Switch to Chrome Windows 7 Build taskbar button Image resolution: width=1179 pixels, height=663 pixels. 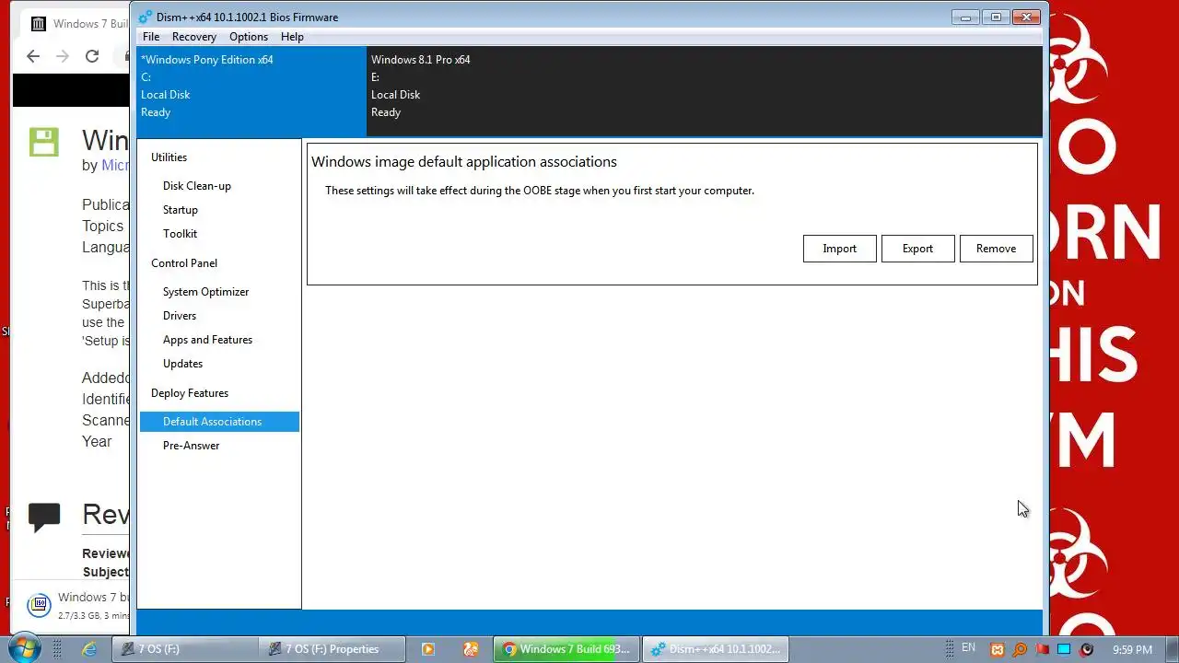click(x=566, y=649)
